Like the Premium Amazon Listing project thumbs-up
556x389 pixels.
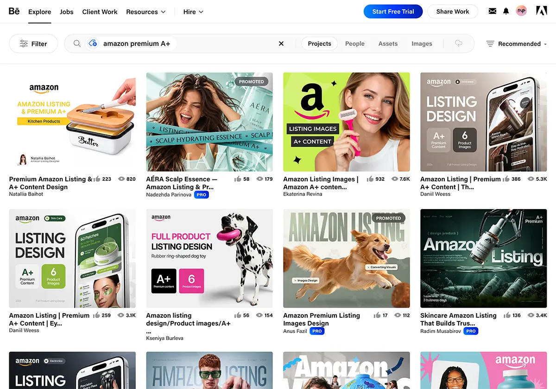97,179
